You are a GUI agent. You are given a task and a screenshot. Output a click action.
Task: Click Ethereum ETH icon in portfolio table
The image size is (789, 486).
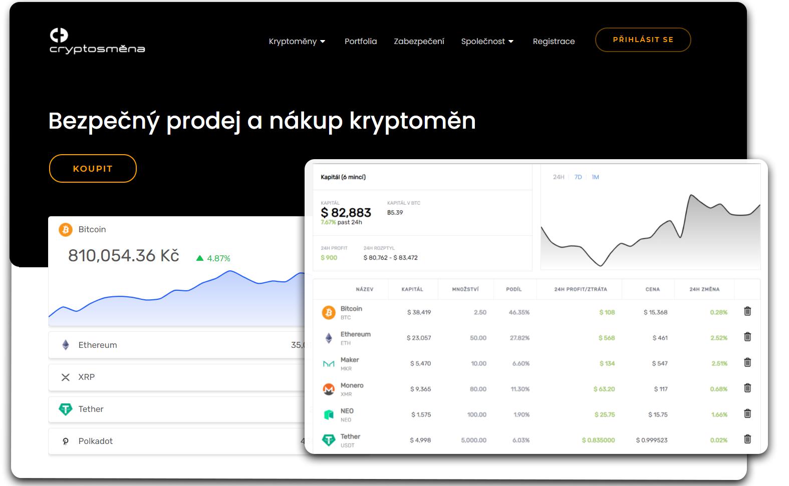[329, 338]
